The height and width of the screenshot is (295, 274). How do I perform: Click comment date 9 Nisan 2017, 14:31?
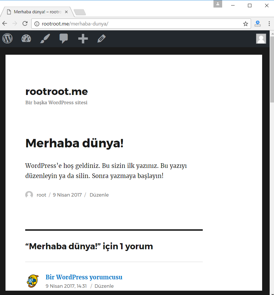coord(66,286)
